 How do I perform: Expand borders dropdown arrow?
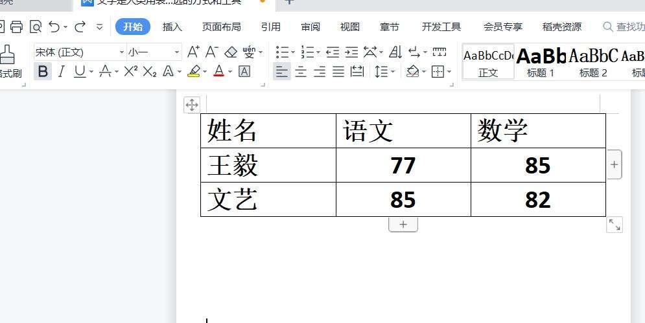coord(449,72)
